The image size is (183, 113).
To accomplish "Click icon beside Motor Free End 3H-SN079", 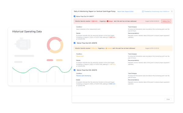I will coord(75,70).
